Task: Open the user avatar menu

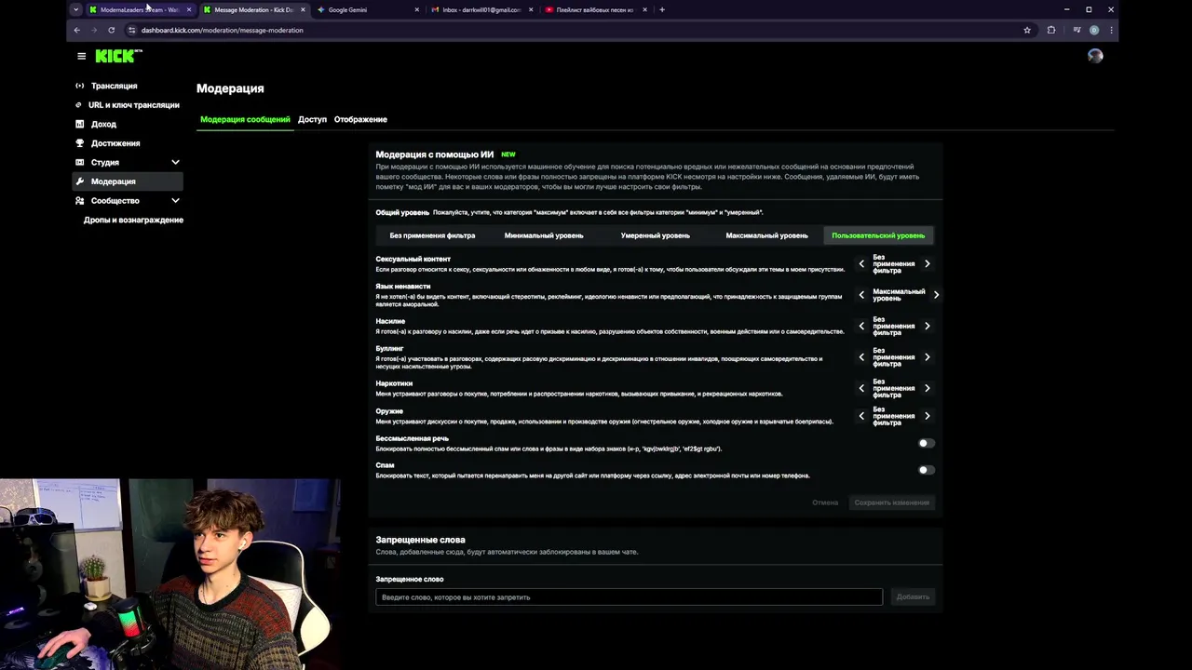Action: tap(1095, 56)
